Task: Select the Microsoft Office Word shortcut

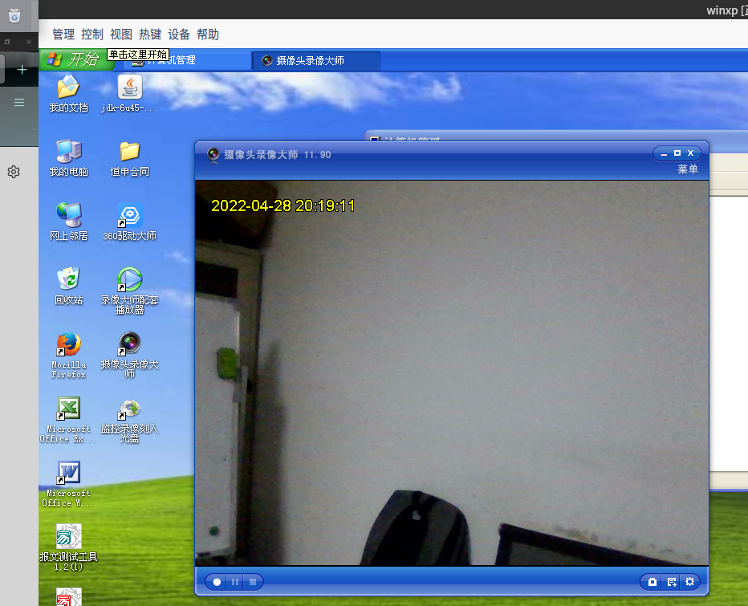Action: [69, 484]
